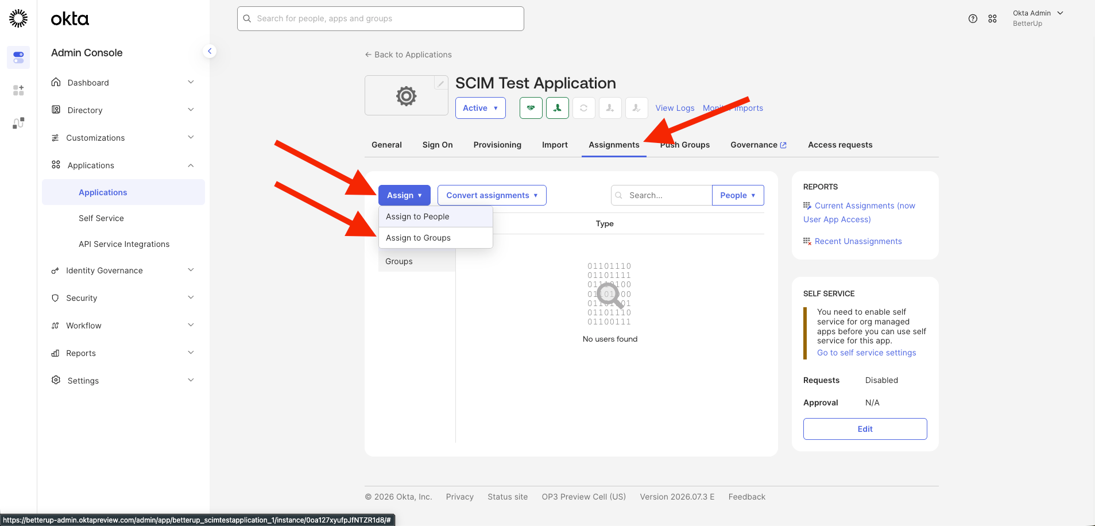Go to self service settings

866,353
